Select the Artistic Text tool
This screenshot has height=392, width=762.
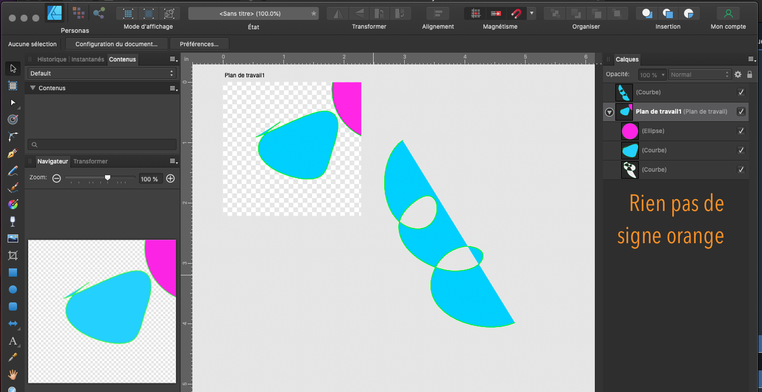[x=13, y=341]
